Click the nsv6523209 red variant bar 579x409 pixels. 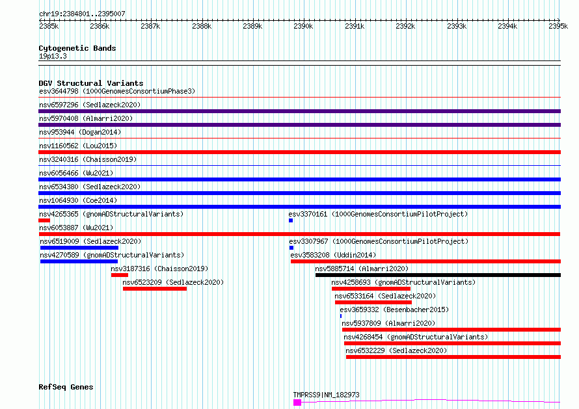click(x=155, y=289)
